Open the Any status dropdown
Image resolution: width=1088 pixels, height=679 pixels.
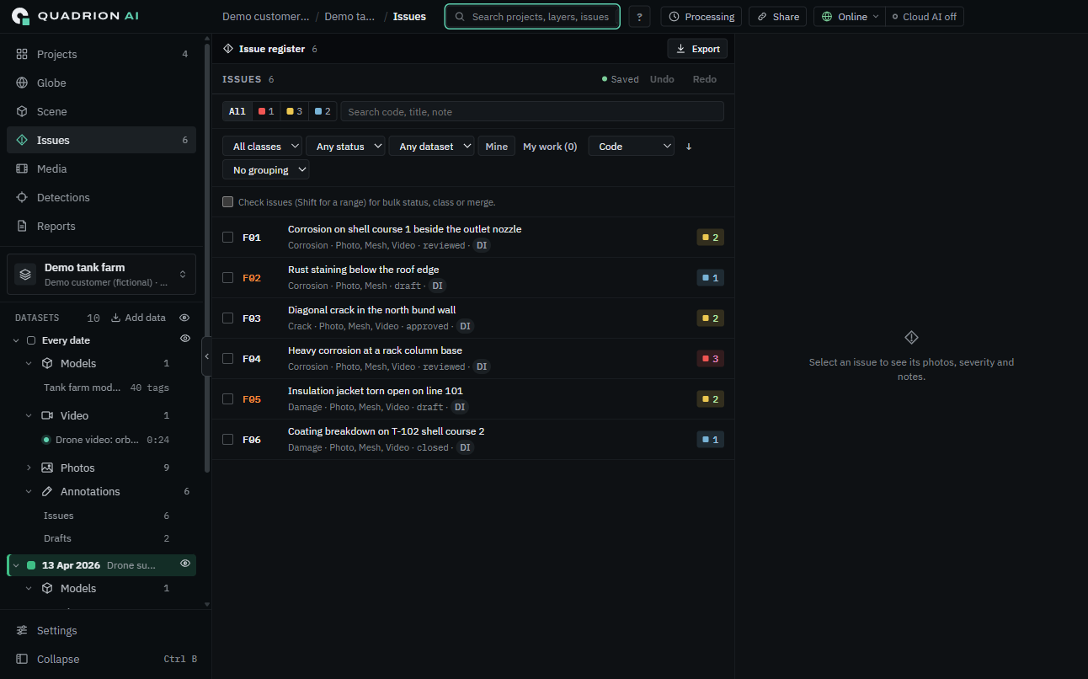[345, 147]
